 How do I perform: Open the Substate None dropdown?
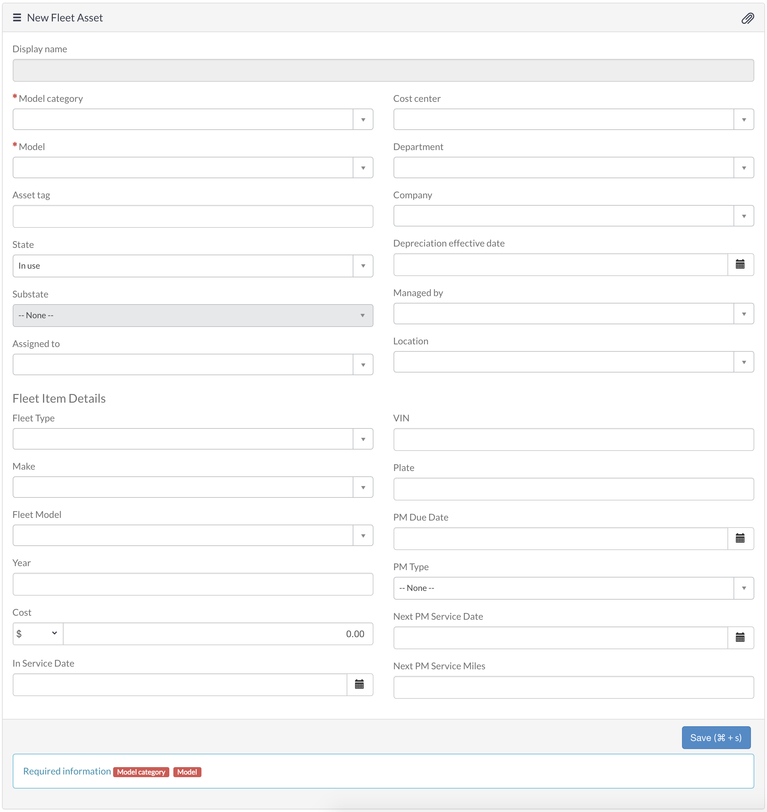pyautogui.click(x=192, y=316)
